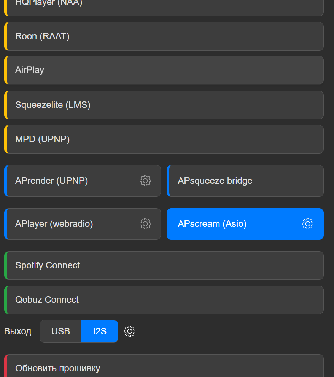Open APlayer (webradio) settings gear
The width and height of the screenshot is (334, 377).
point(145,224)
